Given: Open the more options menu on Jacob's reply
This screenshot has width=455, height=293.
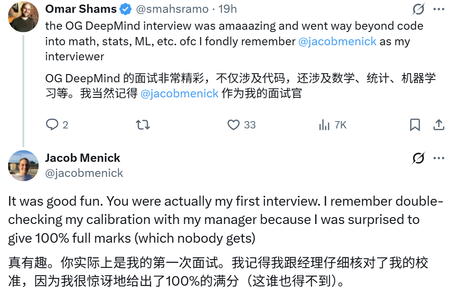Looking at the screenshot, I should (439, 158).
